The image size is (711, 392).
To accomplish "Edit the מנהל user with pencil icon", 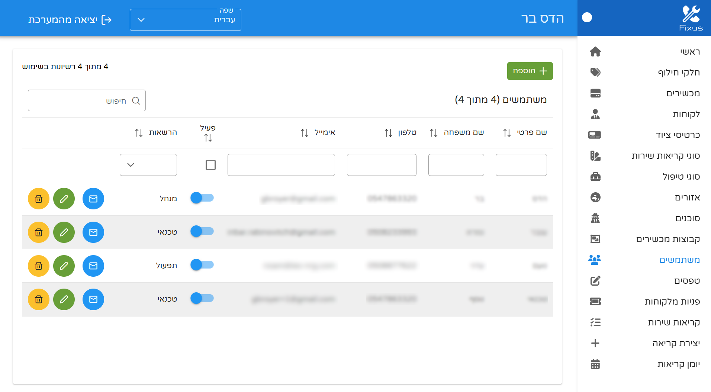I will pyautogui.click(x=64, y=199).
